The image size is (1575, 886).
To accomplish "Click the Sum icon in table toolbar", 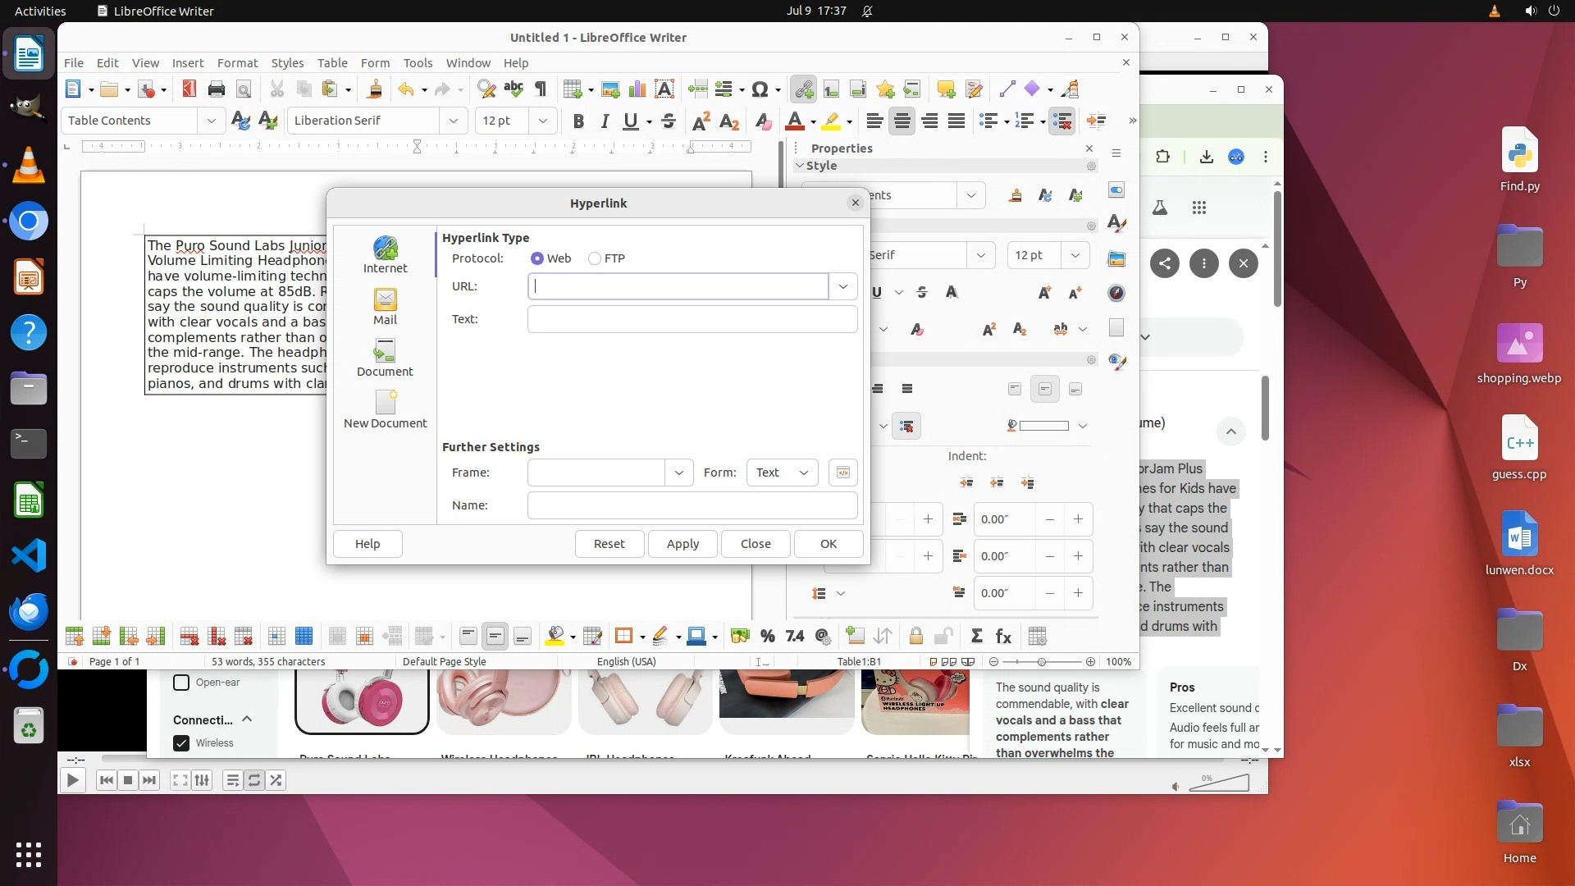I will click(976, 637).
